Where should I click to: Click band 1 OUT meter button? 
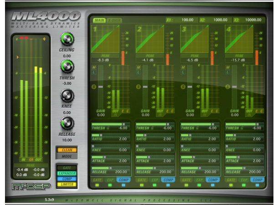115,111
